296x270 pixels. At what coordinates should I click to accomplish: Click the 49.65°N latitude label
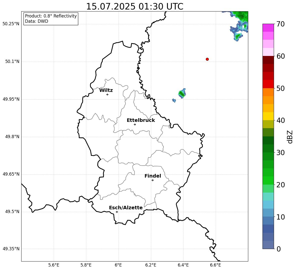coord(11,174)
